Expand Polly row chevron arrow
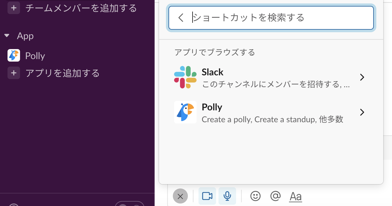392x206 pixels. [x=362, y=112]
